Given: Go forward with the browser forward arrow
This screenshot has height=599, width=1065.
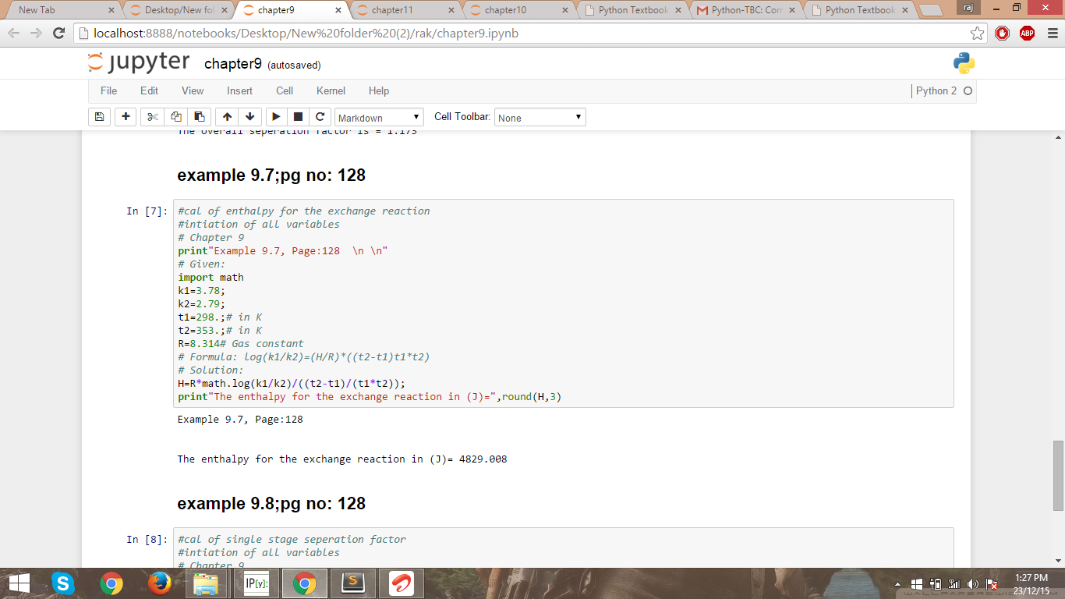Looking at the screenshot, I should click(x=37, y=34).
